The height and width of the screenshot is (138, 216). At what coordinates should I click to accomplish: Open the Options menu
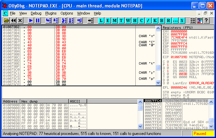click(x=67, y=14)
